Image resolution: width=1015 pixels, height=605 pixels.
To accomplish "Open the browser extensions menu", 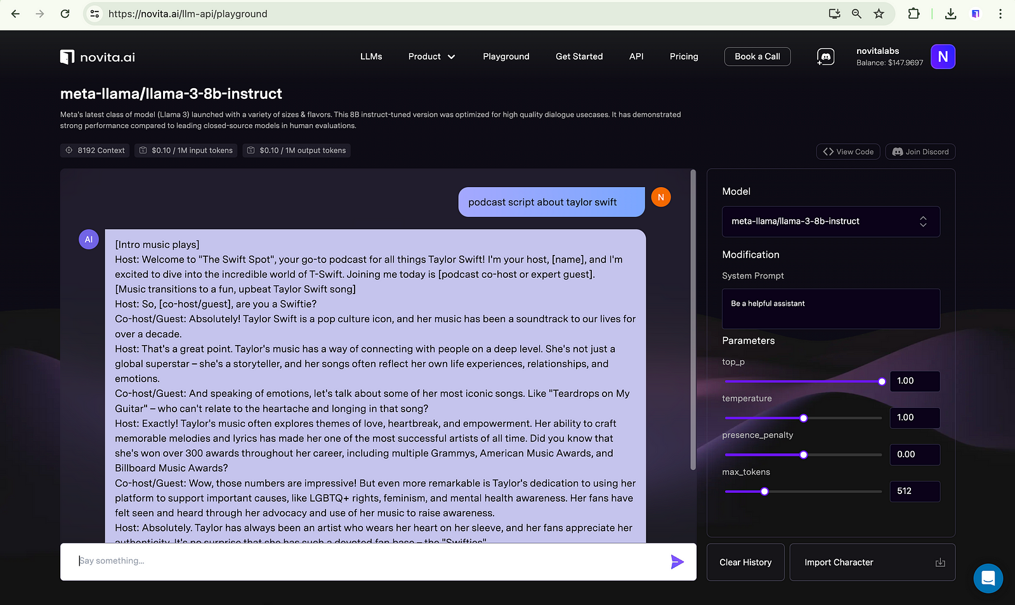I will 913,13.
